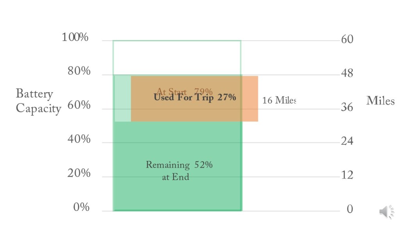Click the 20% axis label
The height and width of the screenshot is (225, 400).
pyautogui.click(x=79, y=173)
